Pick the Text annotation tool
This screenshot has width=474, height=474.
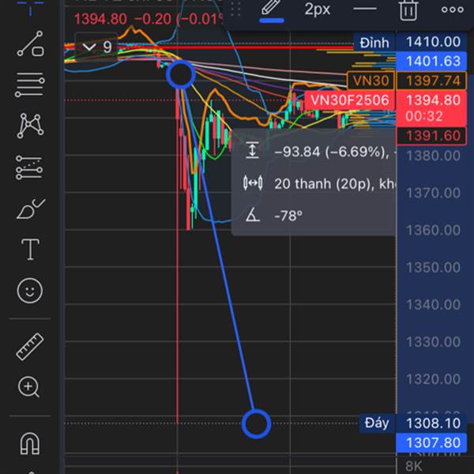coord(30,249)
